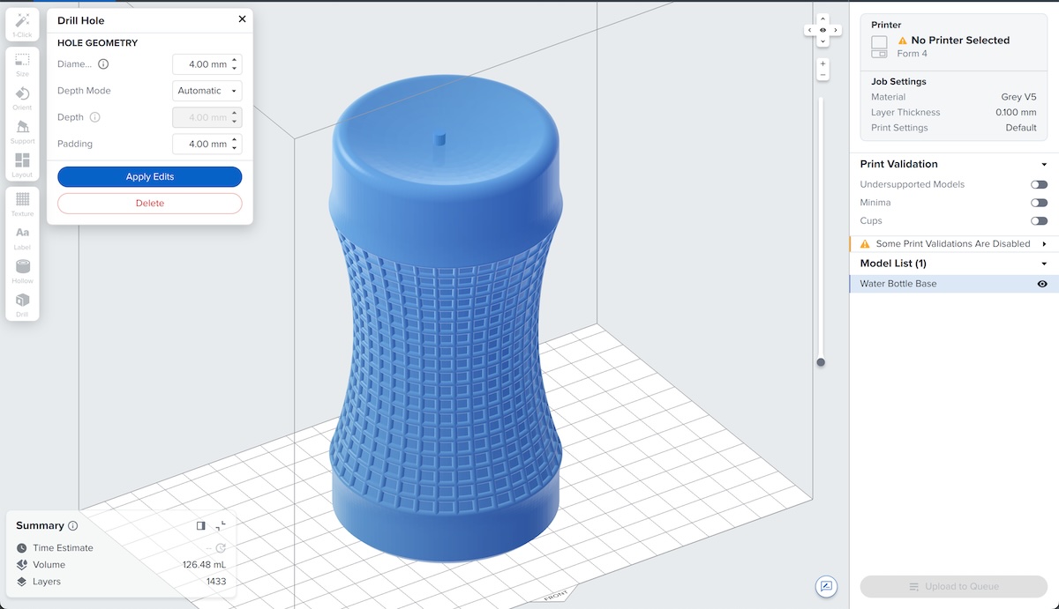Apply the drill hole edits
1059x609 pixels.
point(149,176)
